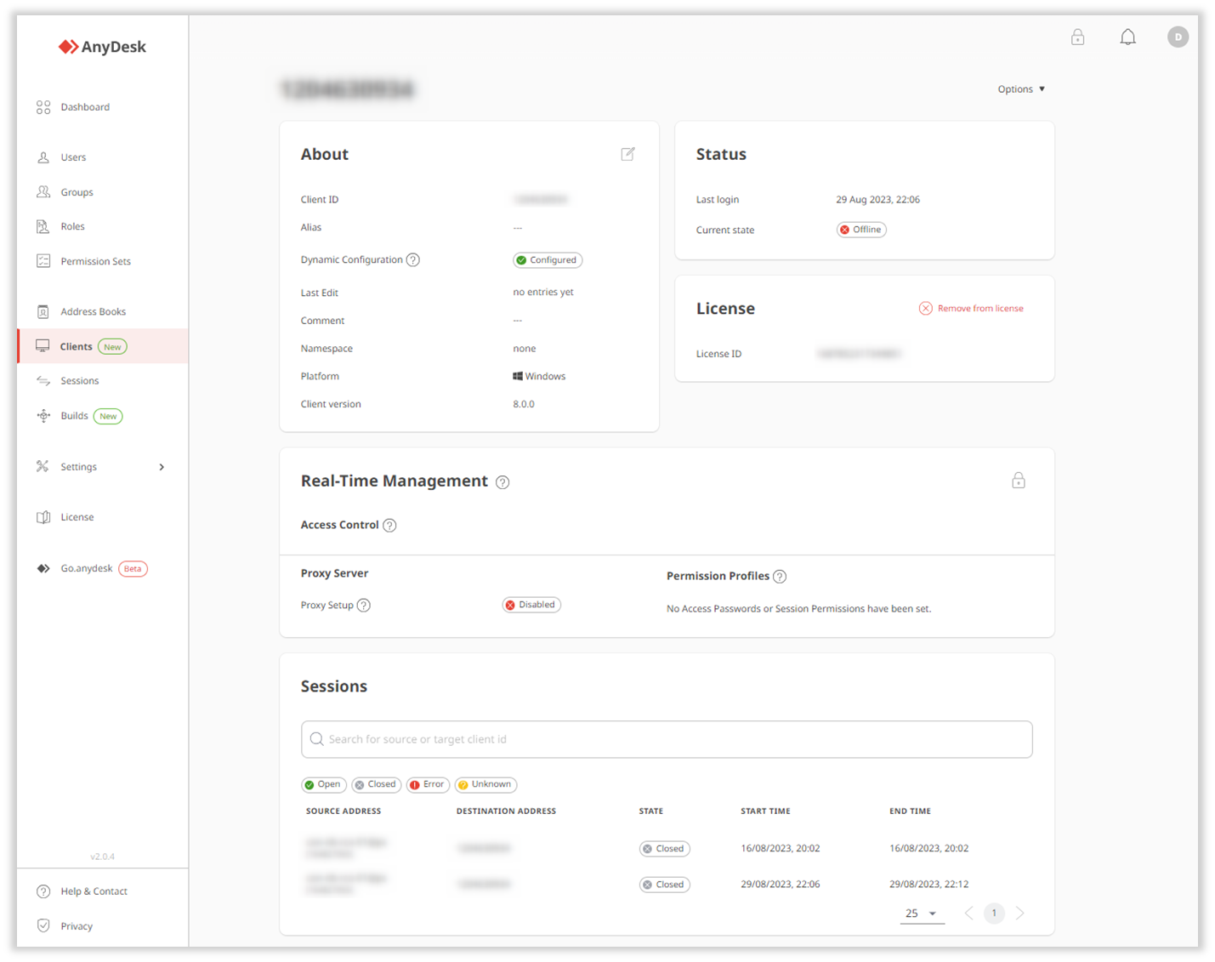Image resolution: width=1215 pixels, height=962 pixels.
Task: Click the Remove from license link
Action: tap(972, 308)
